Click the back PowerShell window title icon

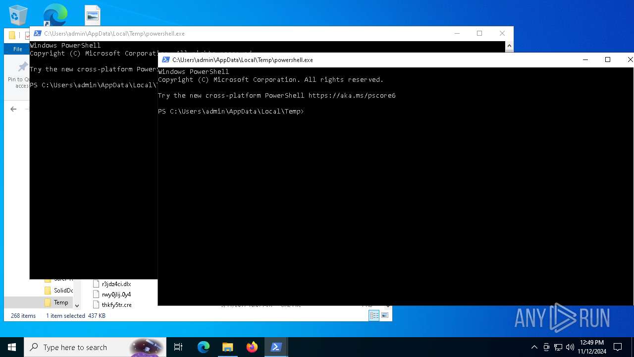(x=37, y=34)
